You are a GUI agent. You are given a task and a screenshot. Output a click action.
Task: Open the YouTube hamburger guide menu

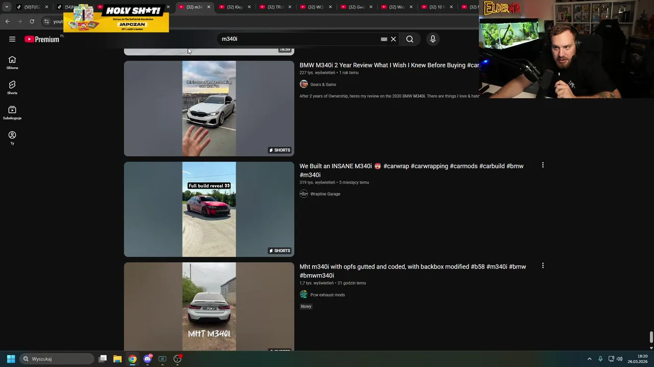(12, 39)
